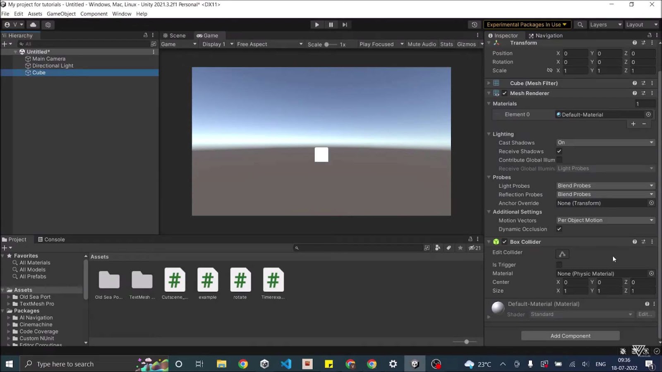Click the Experimental Packages In Use button
Image resolution: width=662 pixels, height=372 pixels.
527,25
